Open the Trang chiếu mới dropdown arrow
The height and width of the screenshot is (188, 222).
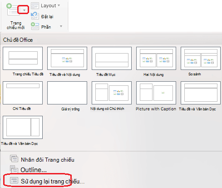point(24,10)
